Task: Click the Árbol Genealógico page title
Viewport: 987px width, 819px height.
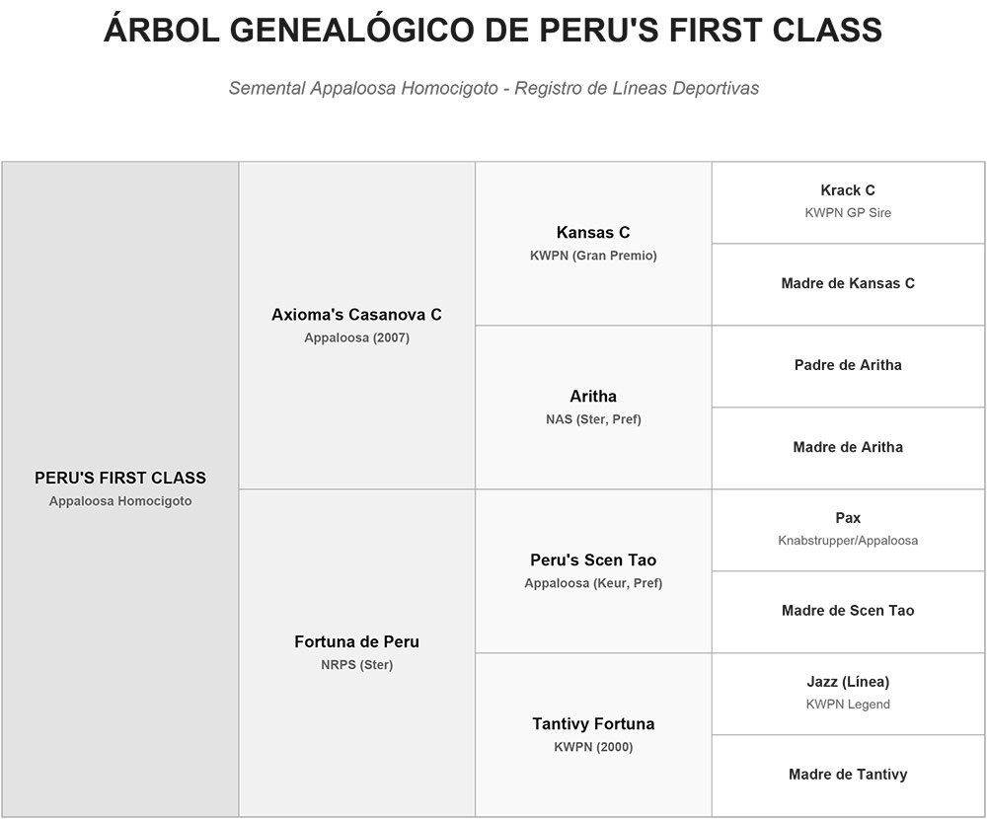Action: point(493,29)
